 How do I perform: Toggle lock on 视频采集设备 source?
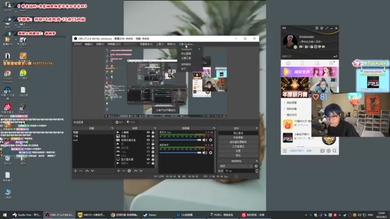tap(153, 140)
